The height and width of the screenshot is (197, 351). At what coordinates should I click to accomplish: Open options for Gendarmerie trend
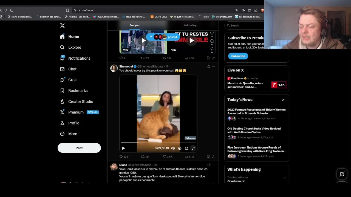284,178
